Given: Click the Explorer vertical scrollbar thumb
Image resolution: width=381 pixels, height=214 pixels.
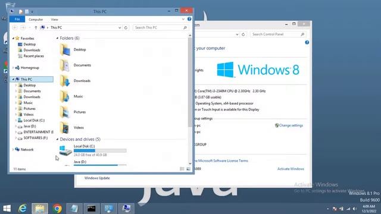Looking at the screenshot, I should tap(190, 82).
